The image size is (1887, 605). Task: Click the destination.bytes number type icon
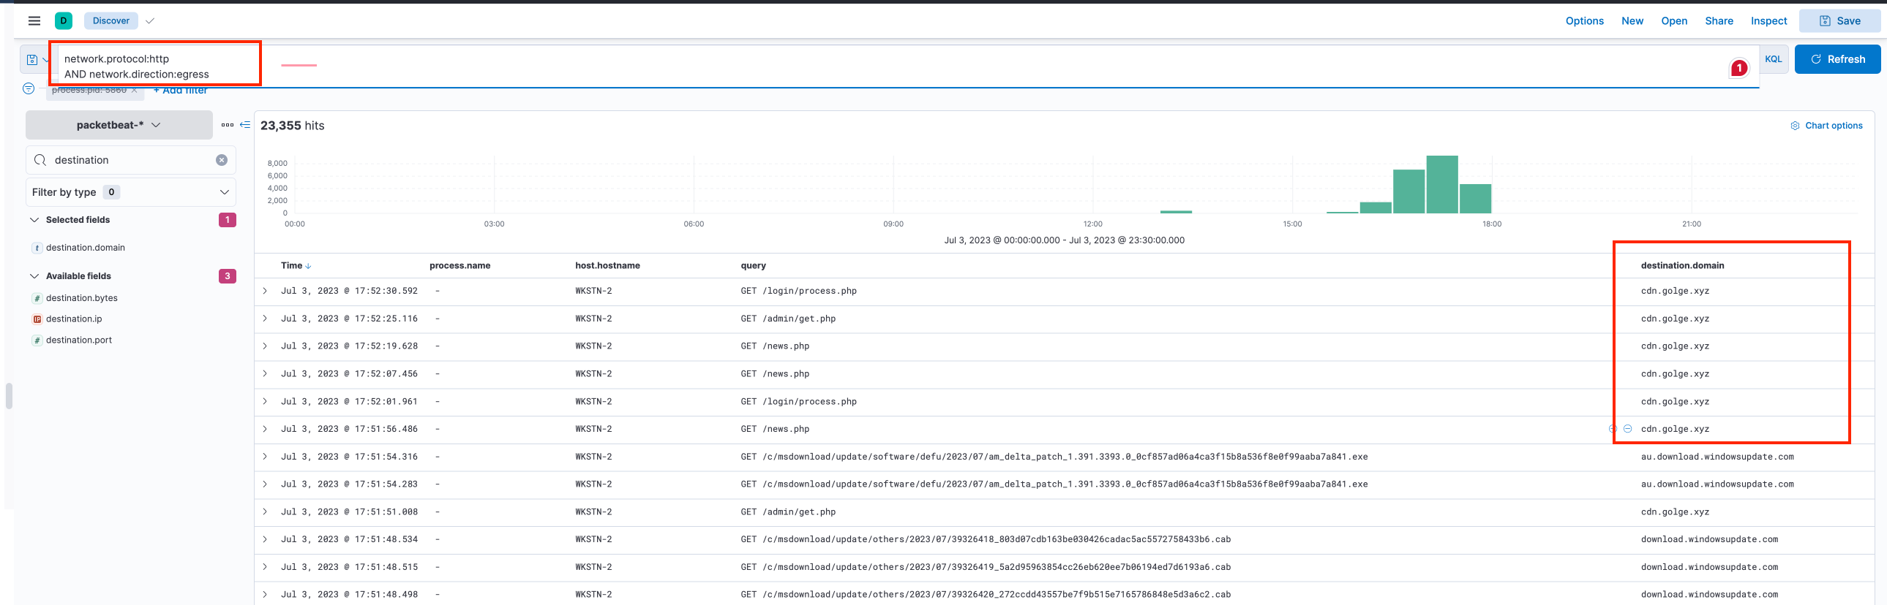click(x=37, y=298)
